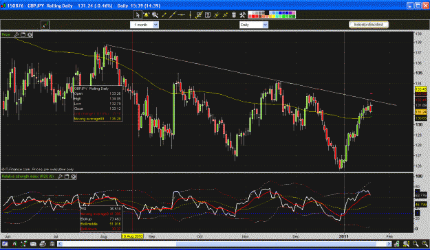Pick the yellow color swatch
This screenshot has width=430, height=250.
(273, 16)
